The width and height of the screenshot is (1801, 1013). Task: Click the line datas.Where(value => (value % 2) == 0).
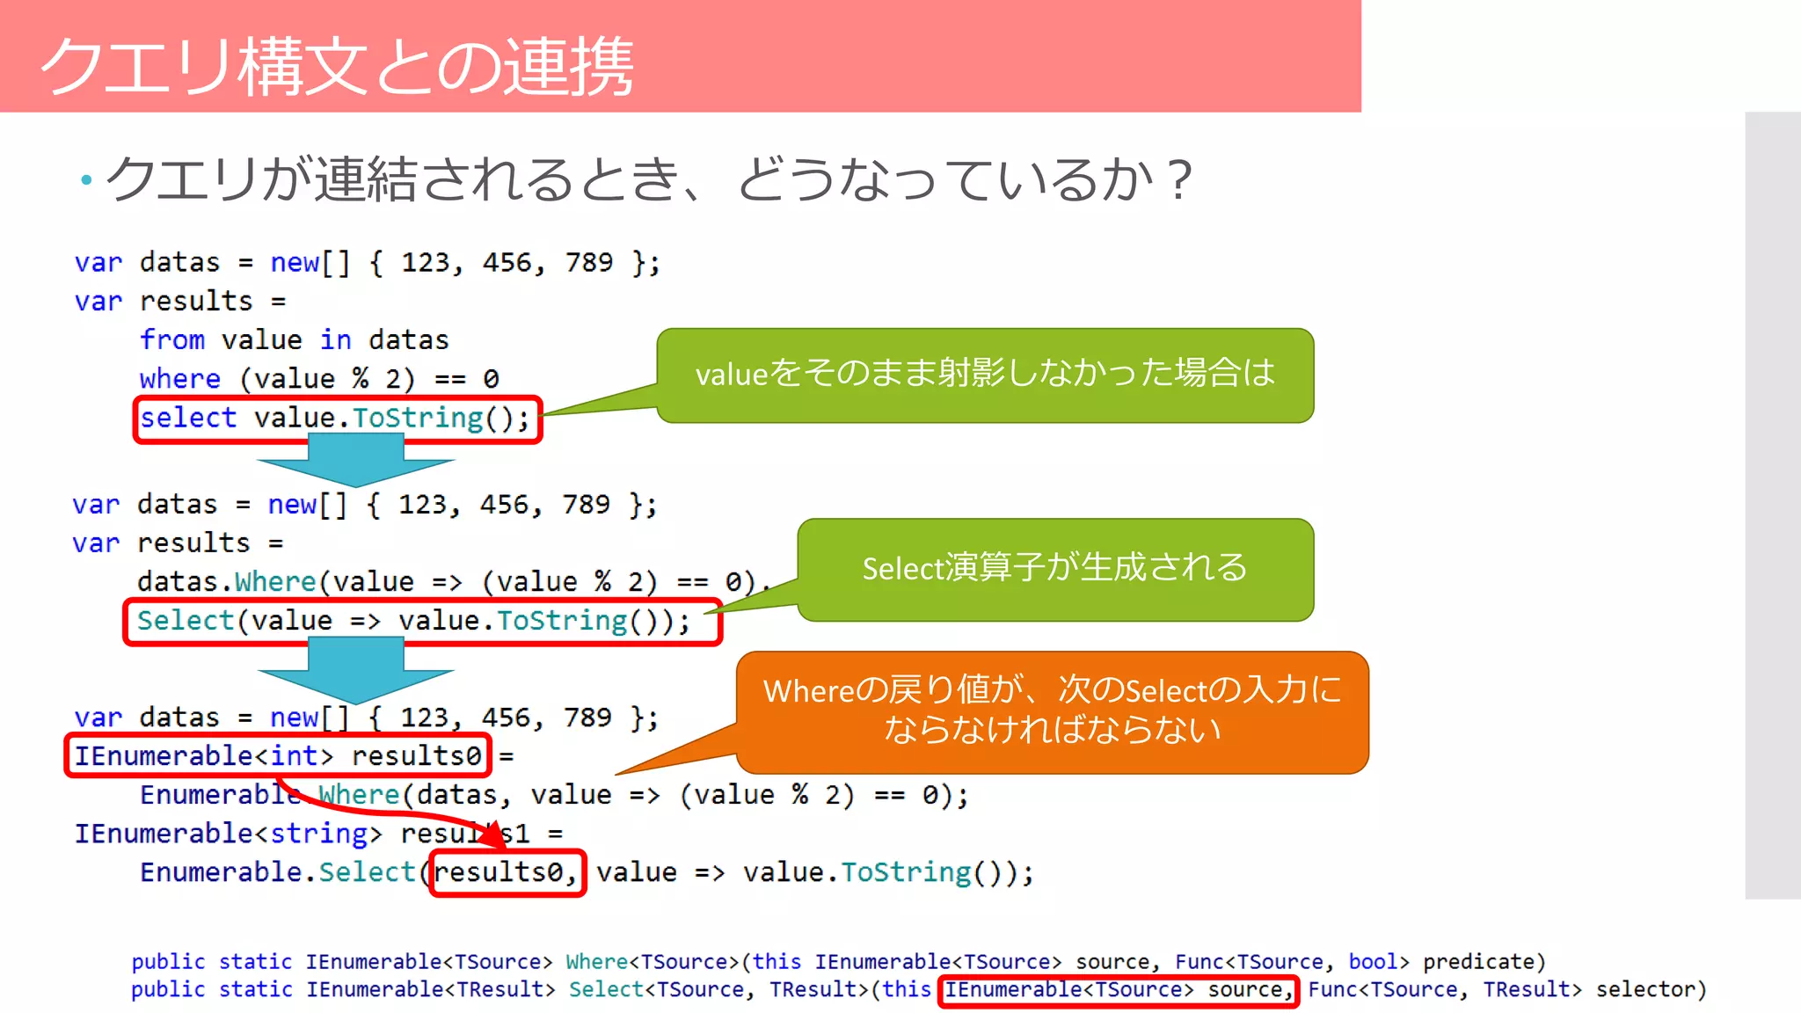pyautogui.click(x=455, y=582)
